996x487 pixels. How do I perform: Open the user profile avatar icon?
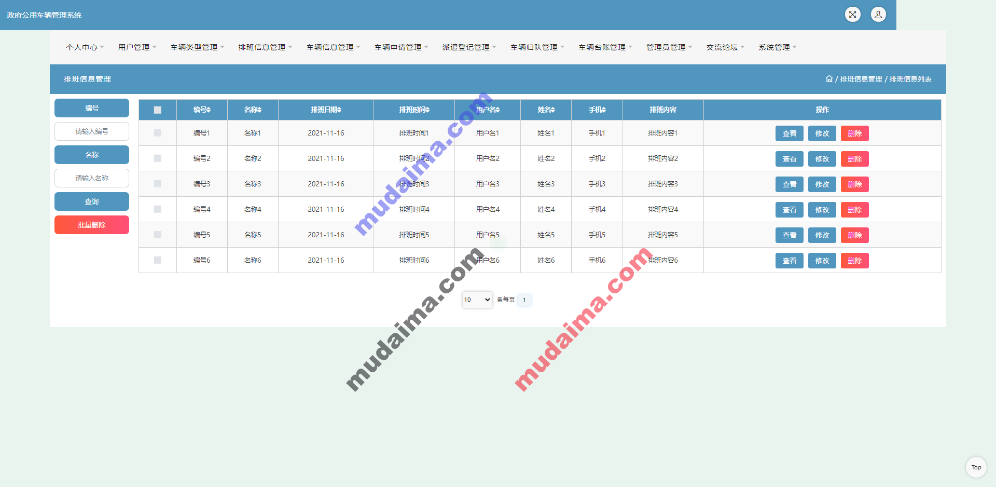coord(878,15)
